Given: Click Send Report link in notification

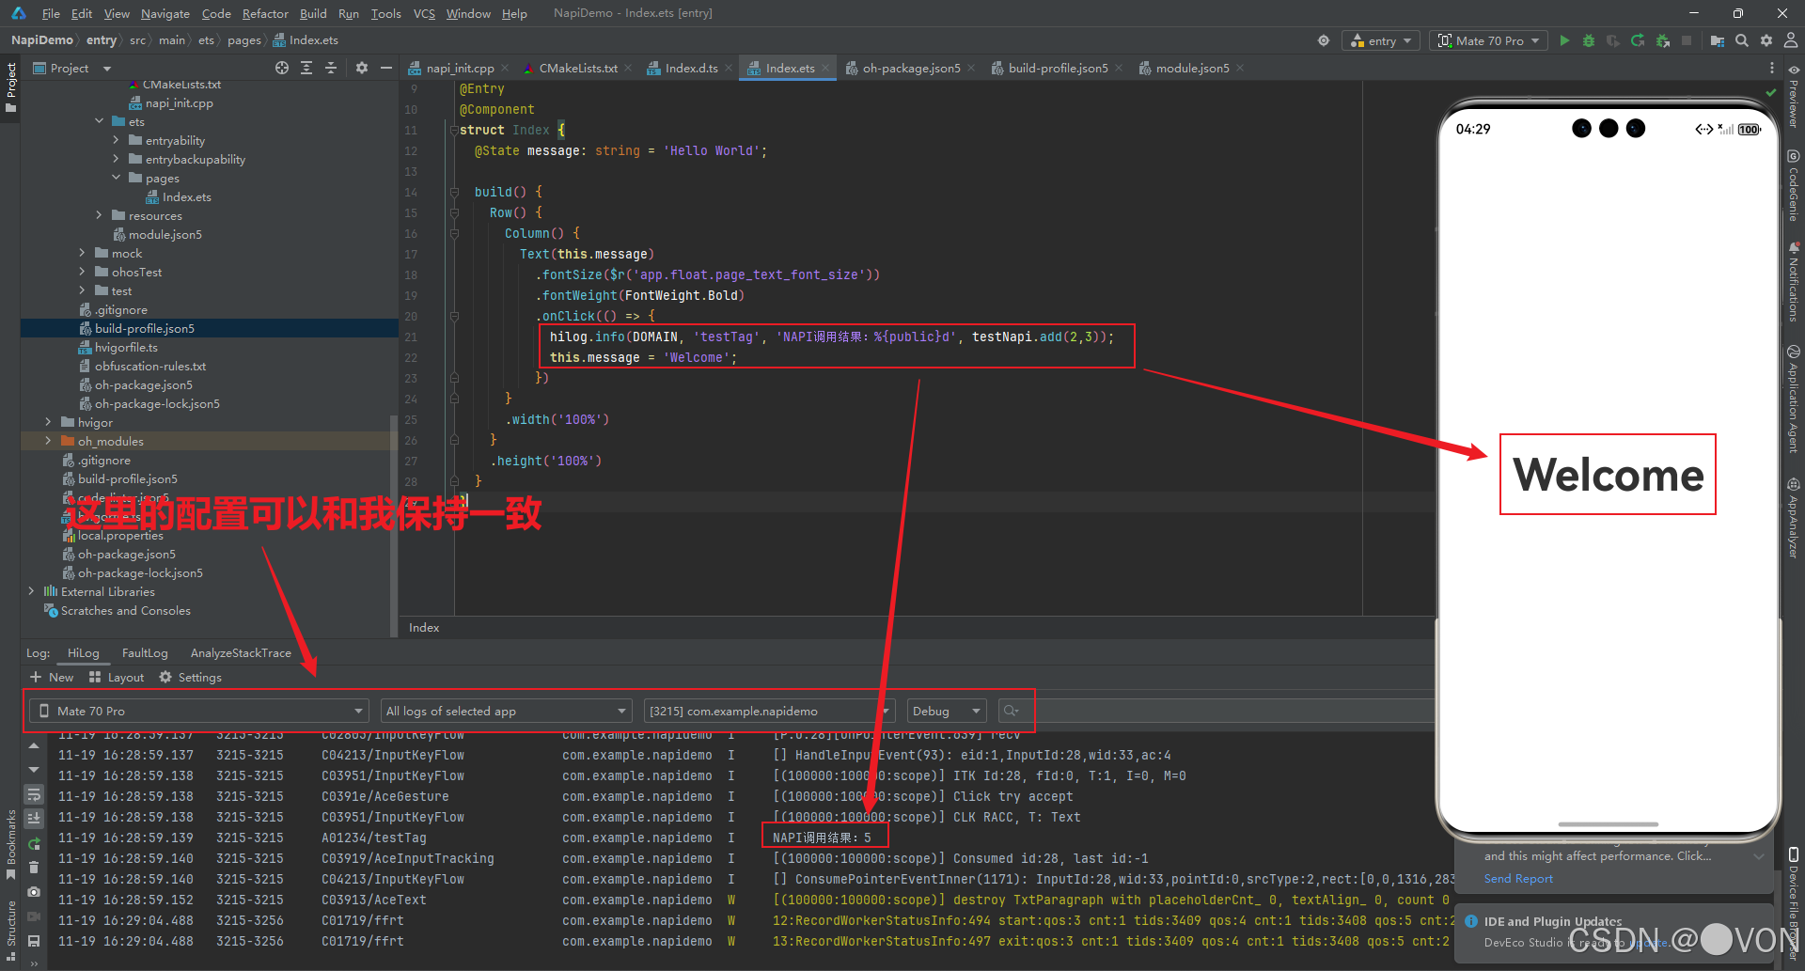Looking at the screenshot, I should [x=1518, y=879].
